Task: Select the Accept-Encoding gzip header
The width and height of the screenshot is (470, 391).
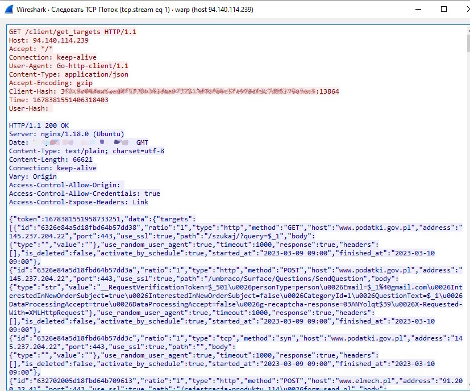Action: [51, 83]
